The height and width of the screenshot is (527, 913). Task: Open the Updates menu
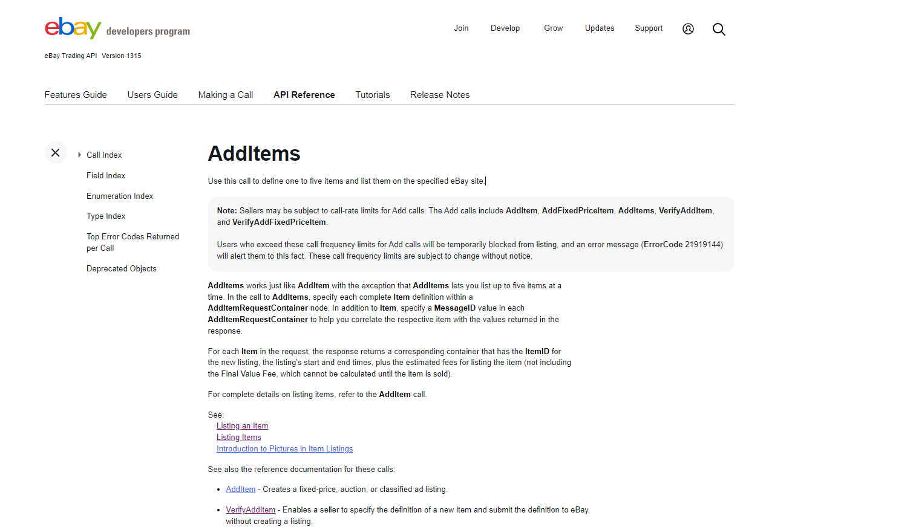point(600,28)
